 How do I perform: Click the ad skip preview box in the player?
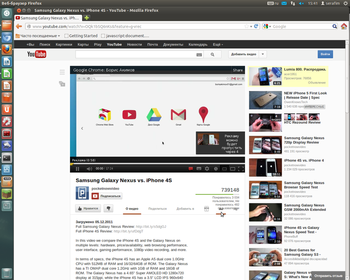[x=220, y=143]
